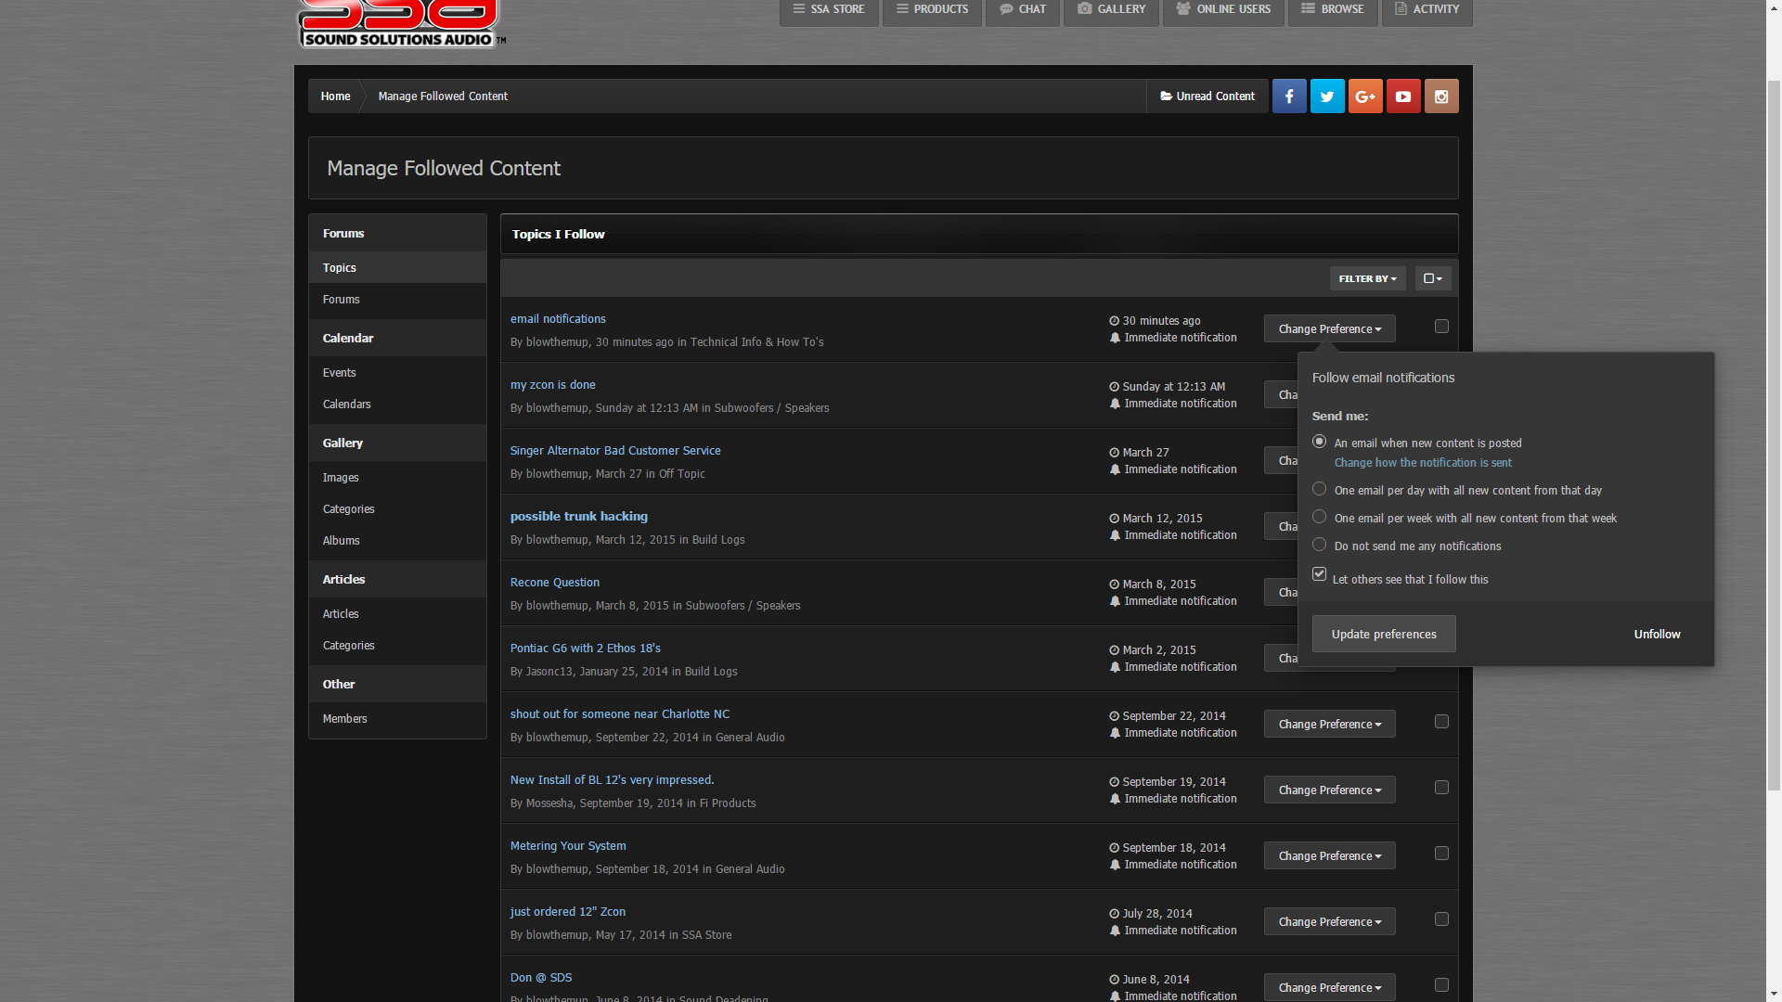The height and width of the screenshot is (1002, 1782).
Task: Tick checkbox for just ordered 12" Zcon
Action: tap(1441, 919)
